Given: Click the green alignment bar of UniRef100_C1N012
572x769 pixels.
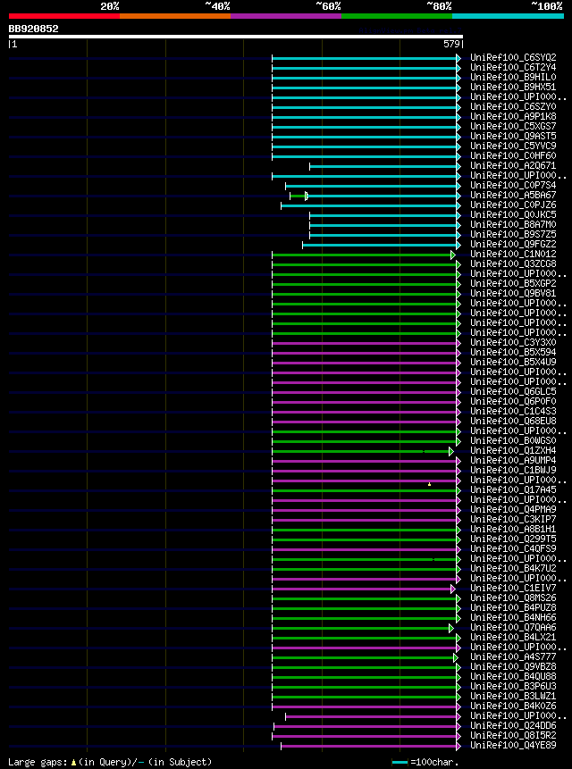Looking at the screenshot, I should coord(363,255).
